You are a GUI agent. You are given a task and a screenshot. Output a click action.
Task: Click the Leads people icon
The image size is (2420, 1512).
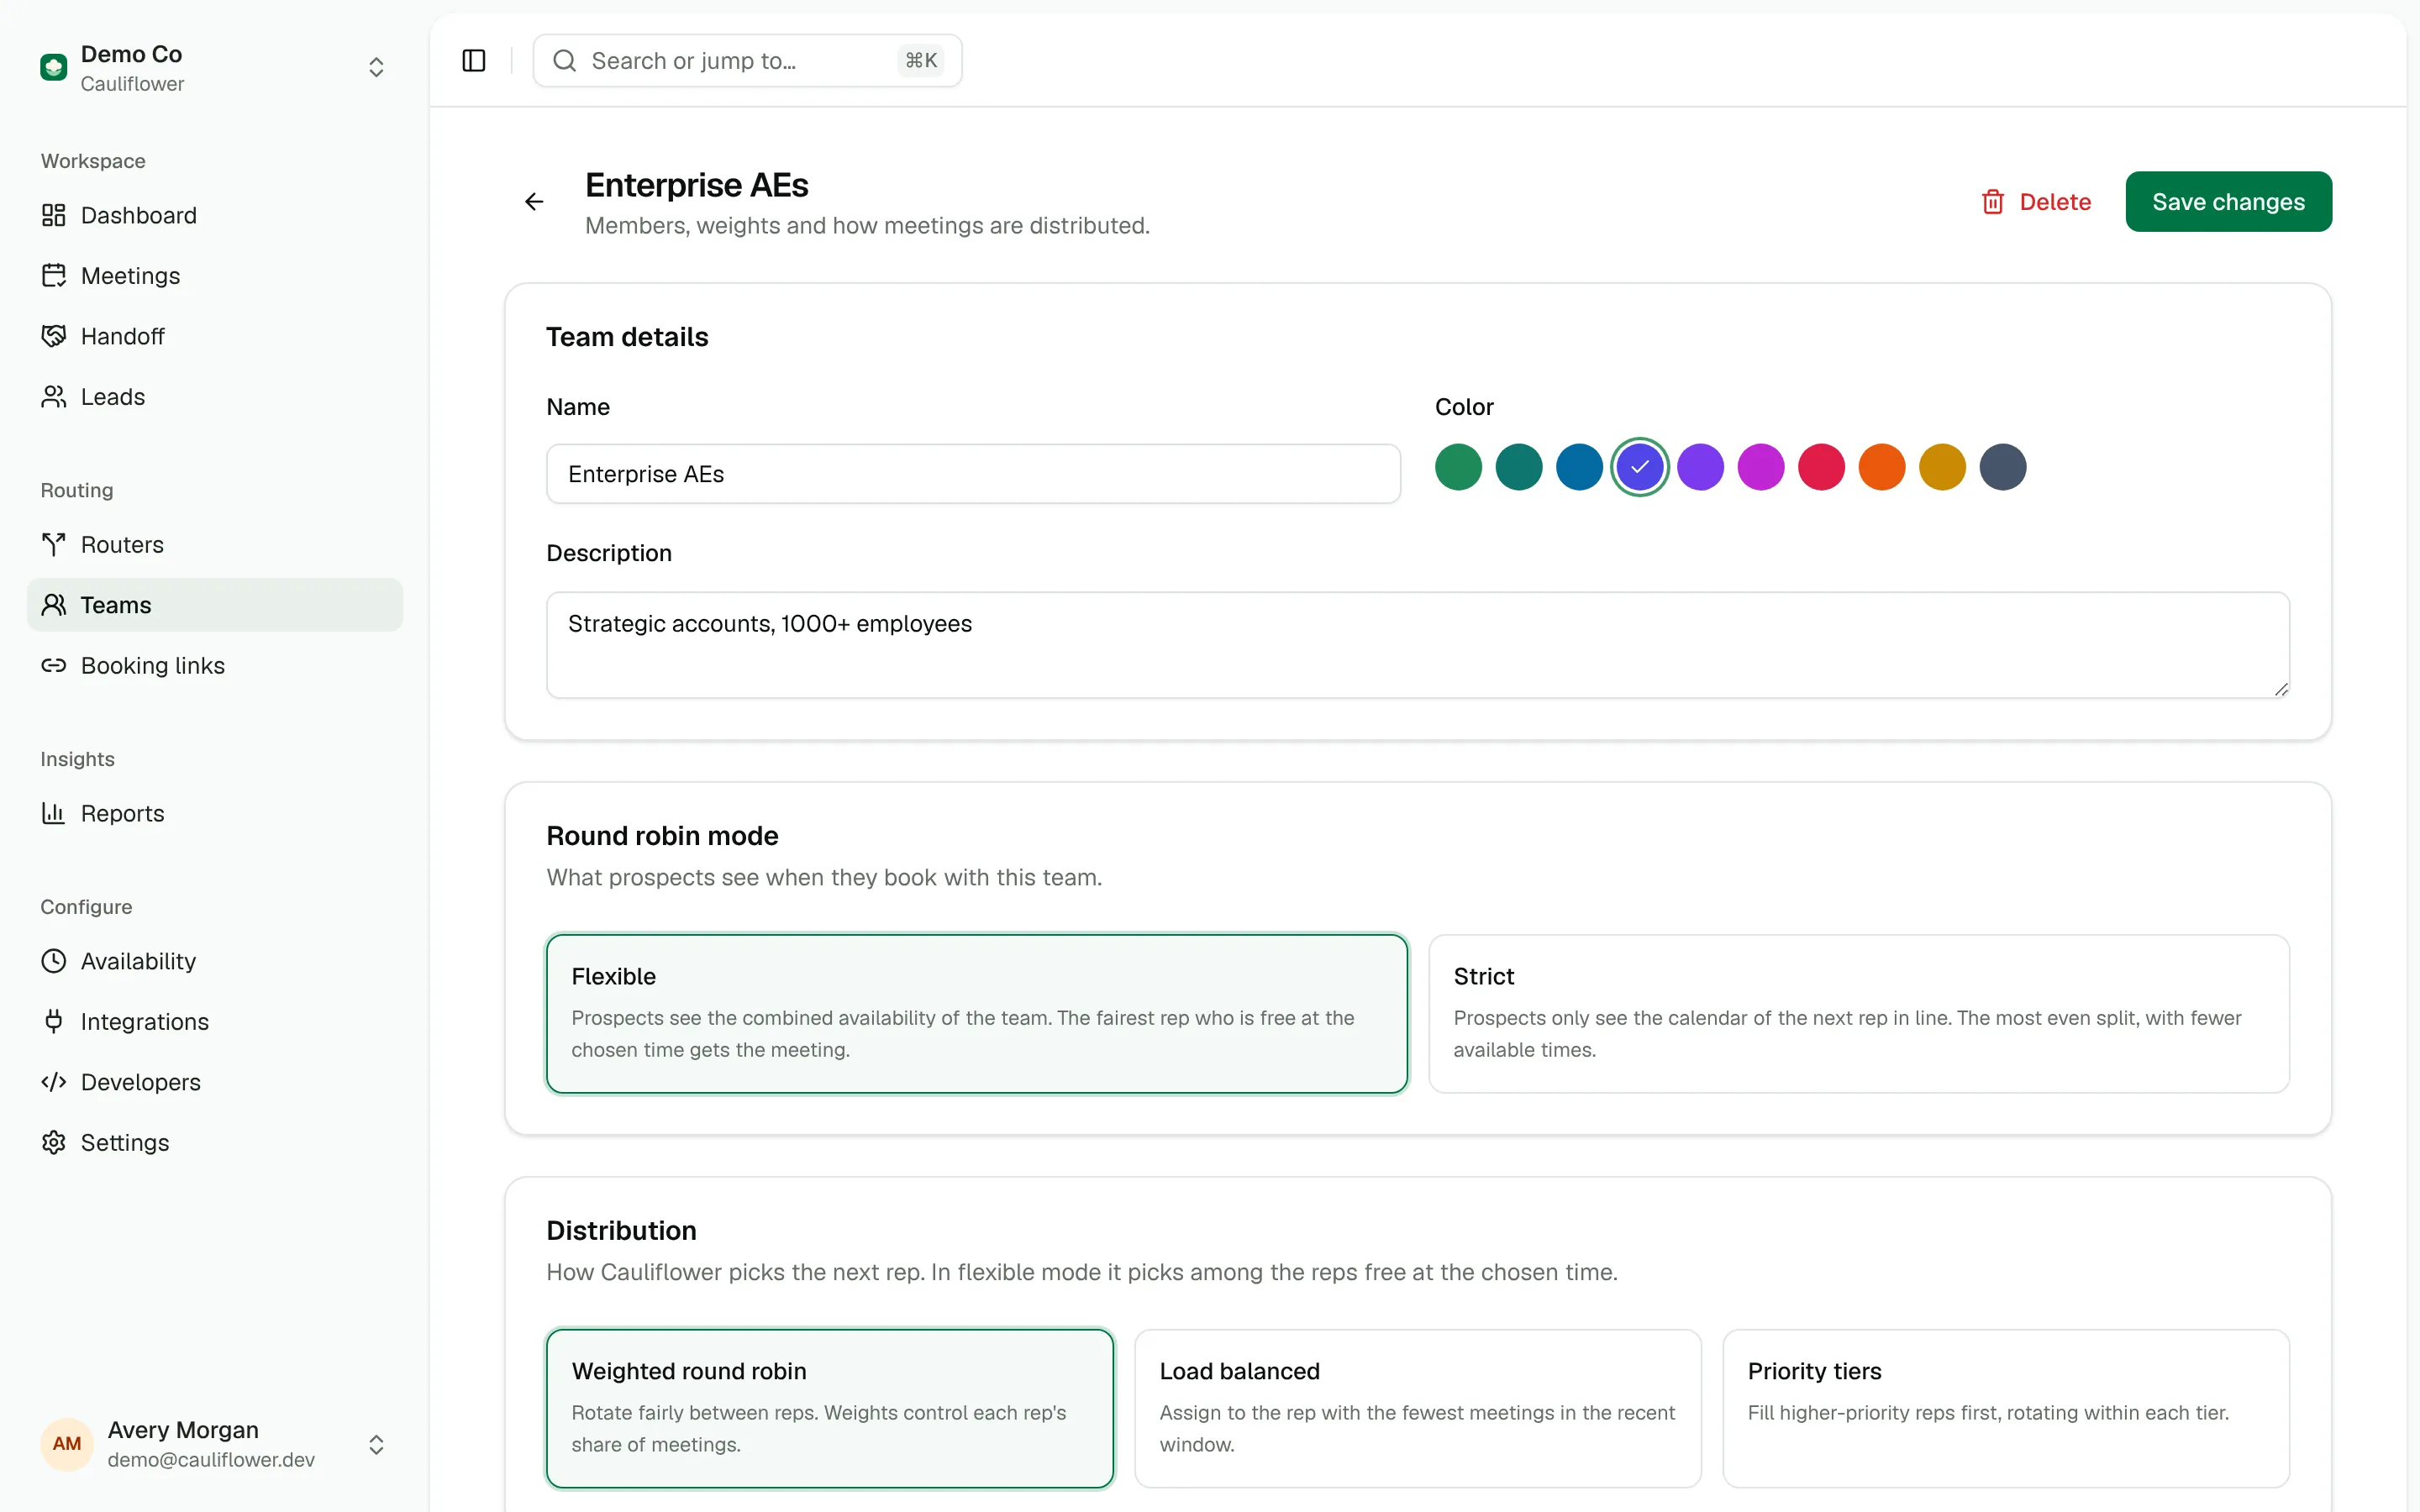click(54, 396)
